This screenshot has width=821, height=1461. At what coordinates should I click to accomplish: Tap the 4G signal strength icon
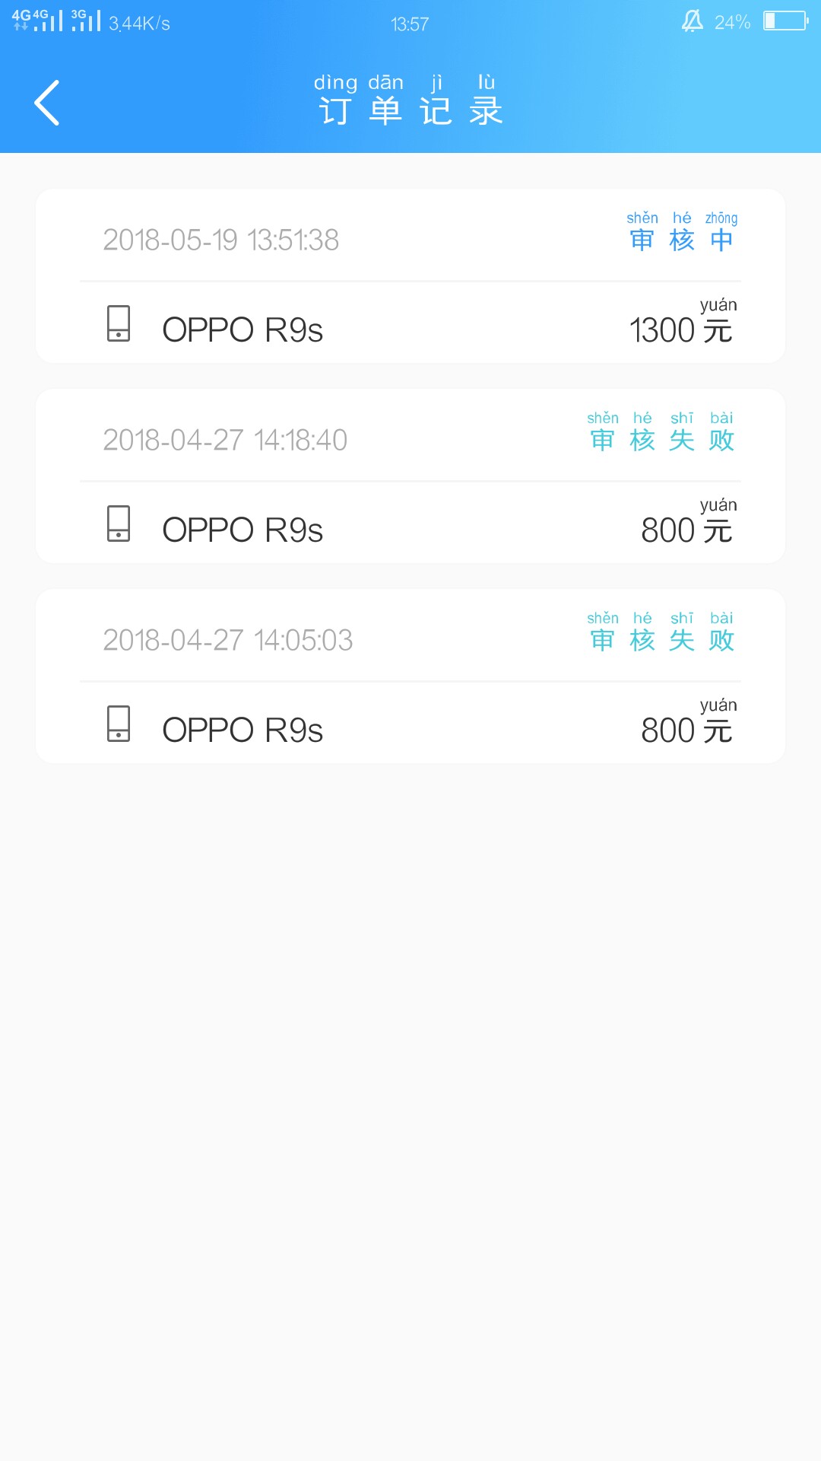37,20
